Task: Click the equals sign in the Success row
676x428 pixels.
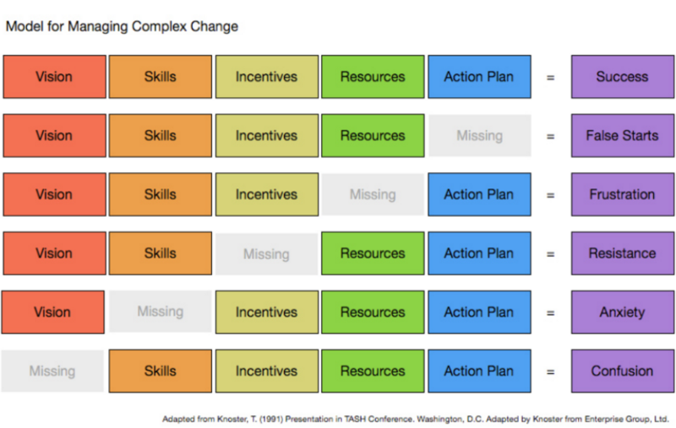Action: pyautogui.click(x=551, y=78)
